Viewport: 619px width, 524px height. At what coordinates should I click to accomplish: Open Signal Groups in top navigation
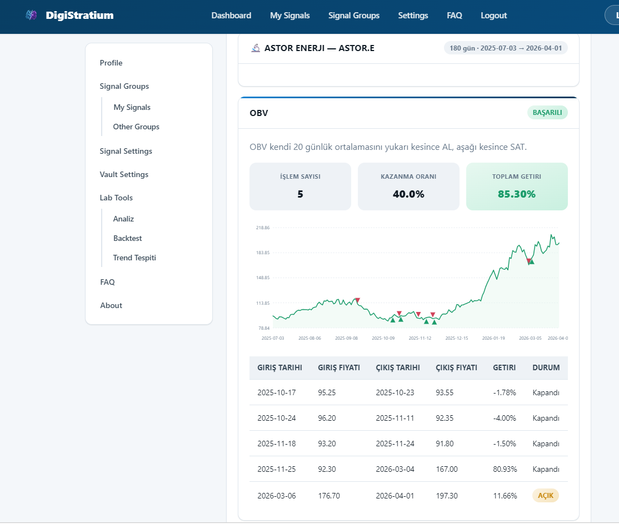(354, 16)
